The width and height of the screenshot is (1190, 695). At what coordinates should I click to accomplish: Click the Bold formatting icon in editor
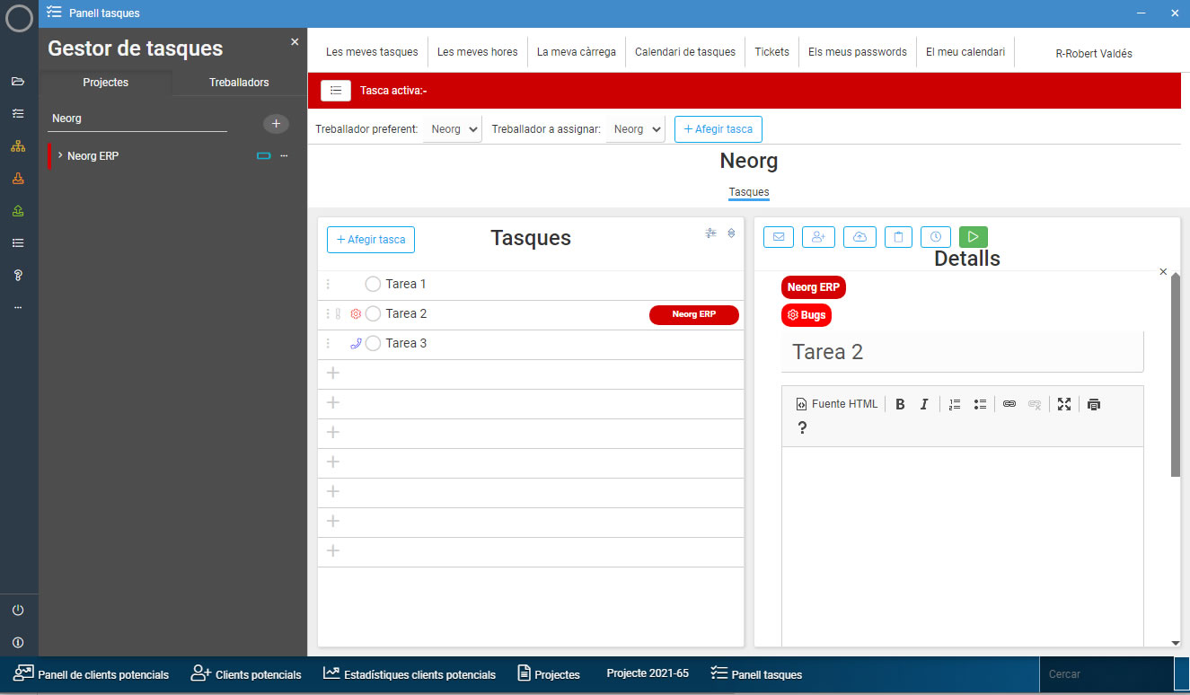point(900,404)
